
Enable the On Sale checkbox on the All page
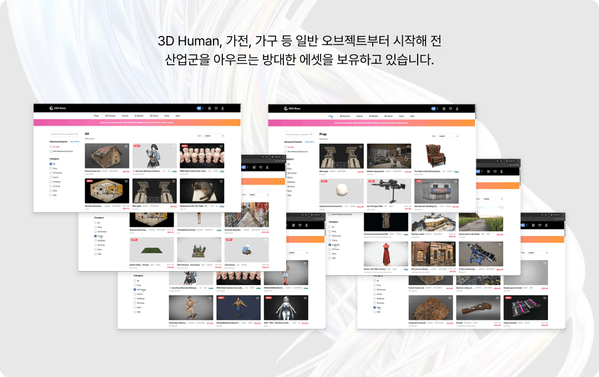click(x=50, y=147)
